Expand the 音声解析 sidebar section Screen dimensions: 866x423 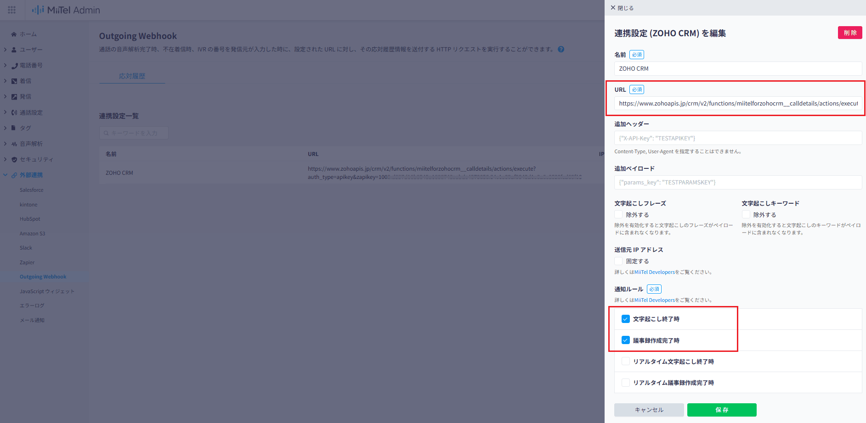coord(5,144)
